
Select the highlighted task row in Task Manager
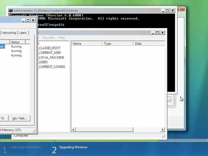pyautogui.click(x=2, y=47)
